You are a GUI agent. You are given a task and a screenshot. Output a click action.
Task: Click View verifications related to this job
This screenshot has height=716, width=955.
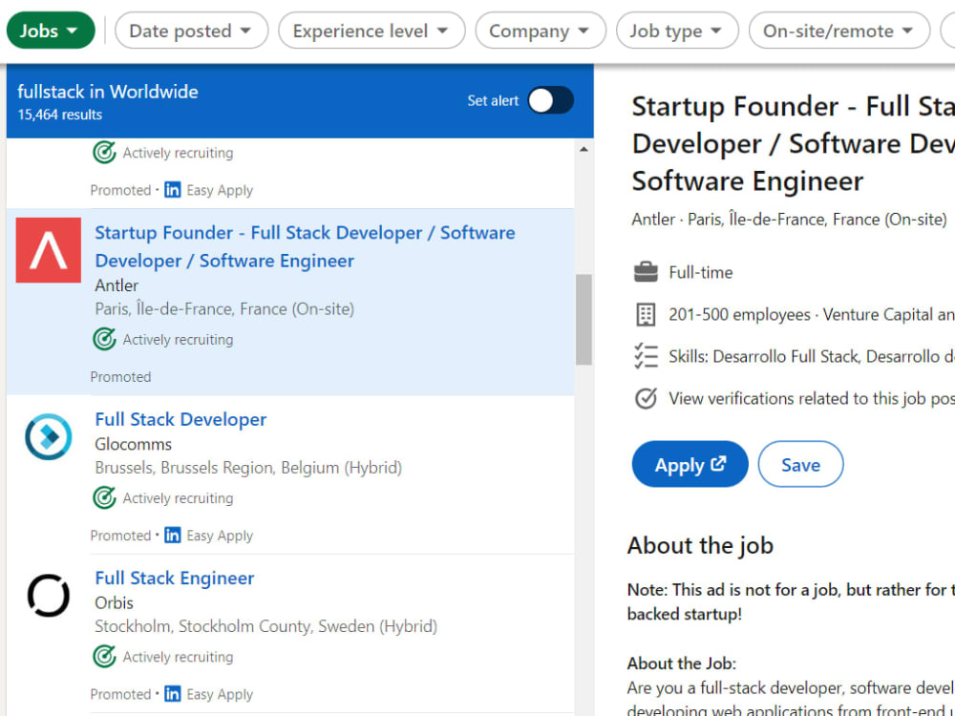point(811,398)
